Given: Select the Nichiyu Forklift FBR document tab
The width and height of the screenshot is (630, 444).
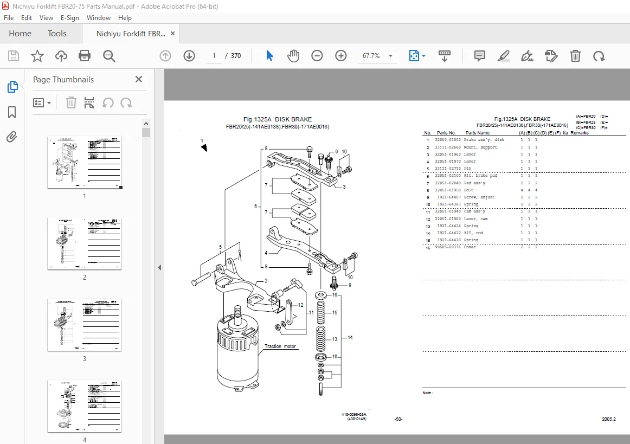Looking at the screenshot, I should pyautogui.click(x=131, y=34).
